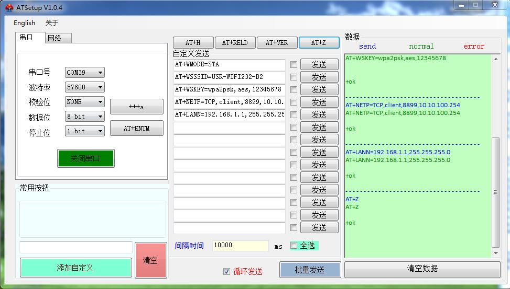Open the English menu

(24, 22)
